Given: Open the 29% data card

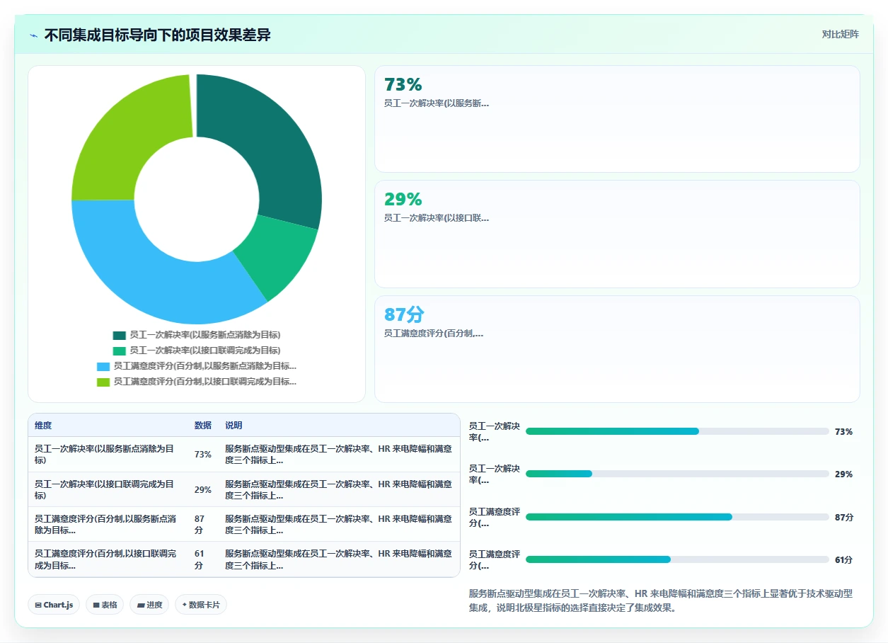Looking at the screenshot, I should click(617, 234).
